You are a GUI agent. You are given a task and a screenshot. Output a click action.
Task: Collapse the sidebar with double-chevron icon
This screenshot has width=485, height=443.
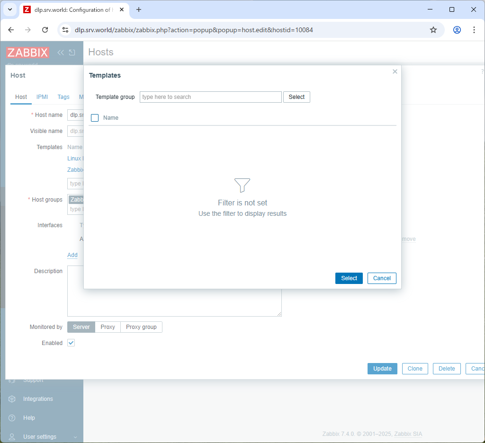(x=61, y=53)
